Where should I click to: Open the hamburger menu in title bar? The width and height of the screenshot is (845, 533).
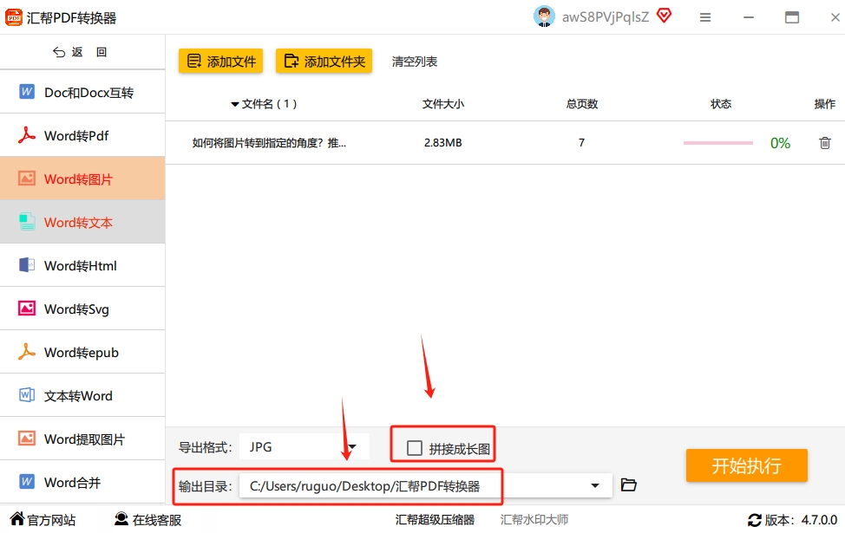pyautogui.click(x=704, y=17)
